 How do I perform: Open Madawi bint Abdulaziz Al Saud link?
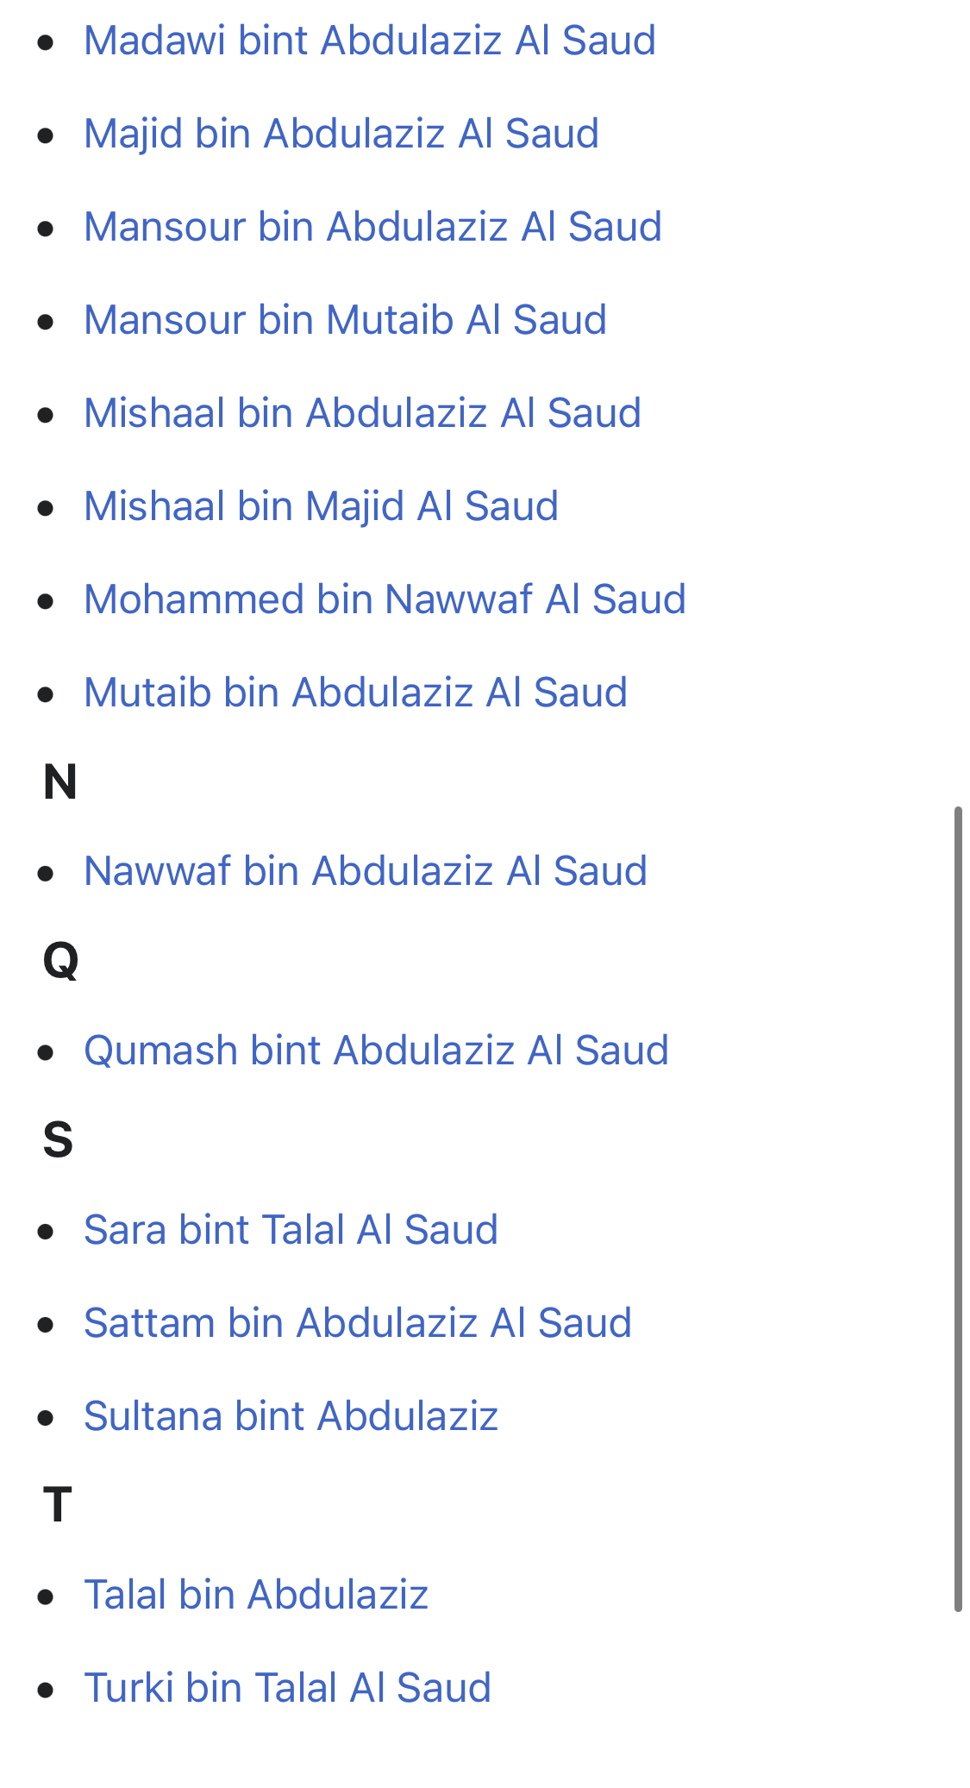(x=370, y=41)
